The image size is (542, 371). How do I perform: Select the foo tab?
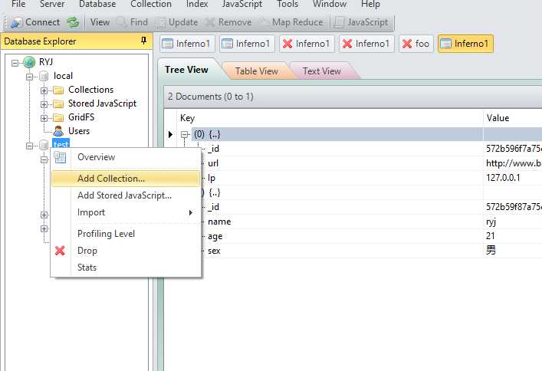click(x=416, y=44)
